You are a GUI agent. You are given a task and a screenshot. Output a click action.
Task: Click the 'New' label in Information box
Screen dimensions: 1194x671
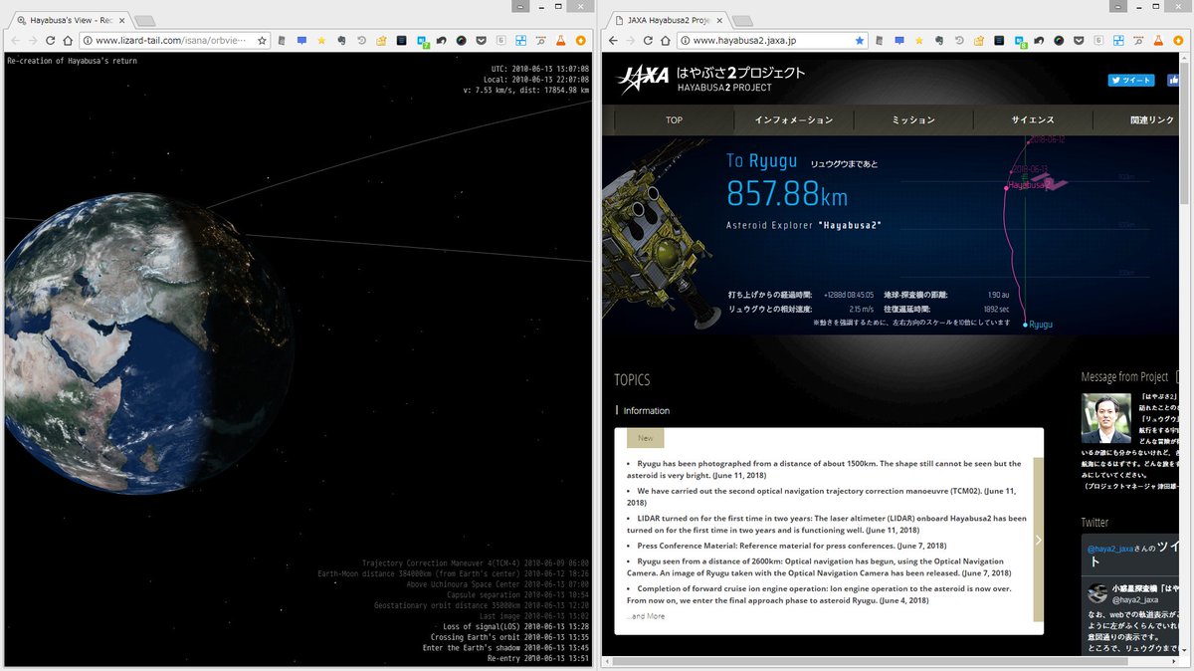(x=645, y=438)
